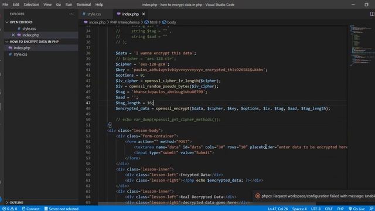Click index.php breadcrumb segment

tap(97, 22)
